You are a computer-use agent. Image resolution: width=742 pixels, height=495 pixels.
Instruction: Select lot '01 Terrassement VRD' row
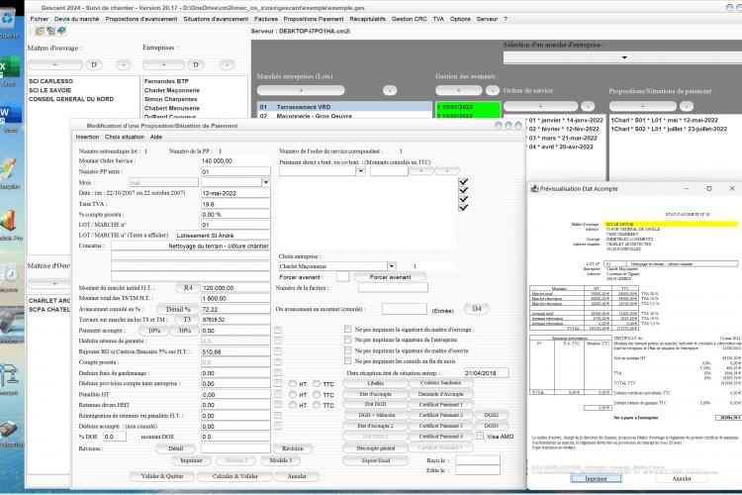pyautogui.click(x=344, y=107)
